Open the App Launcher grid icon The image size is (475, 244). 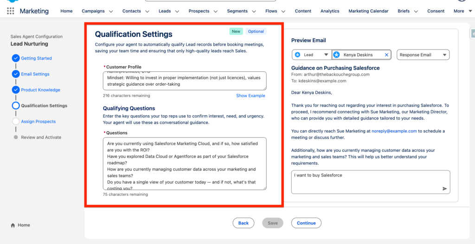[10, 11]
